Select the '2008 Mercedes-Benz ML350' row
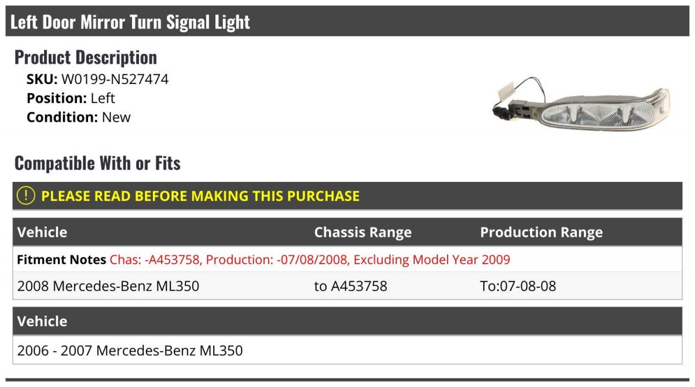Screen dimensions: 695x387 (108, 286)
